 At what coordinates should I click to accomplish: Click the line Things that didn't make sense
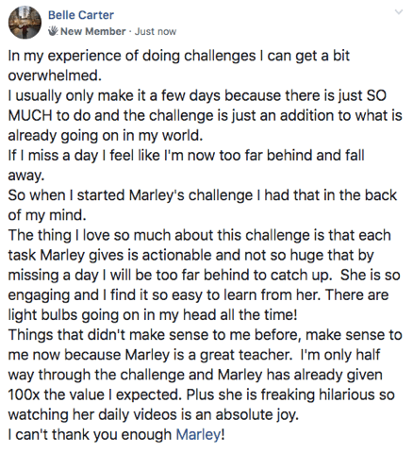[205, 335]
